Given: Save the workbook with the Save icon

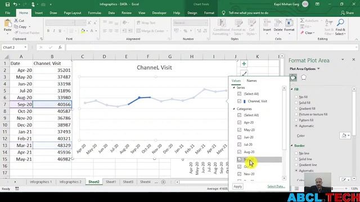Looking at the screenshot, I should (x=7, y=4).
